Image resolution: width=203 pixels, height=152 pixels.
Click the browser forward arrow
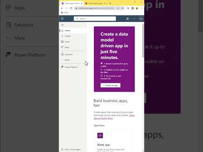tap(66, 8)
